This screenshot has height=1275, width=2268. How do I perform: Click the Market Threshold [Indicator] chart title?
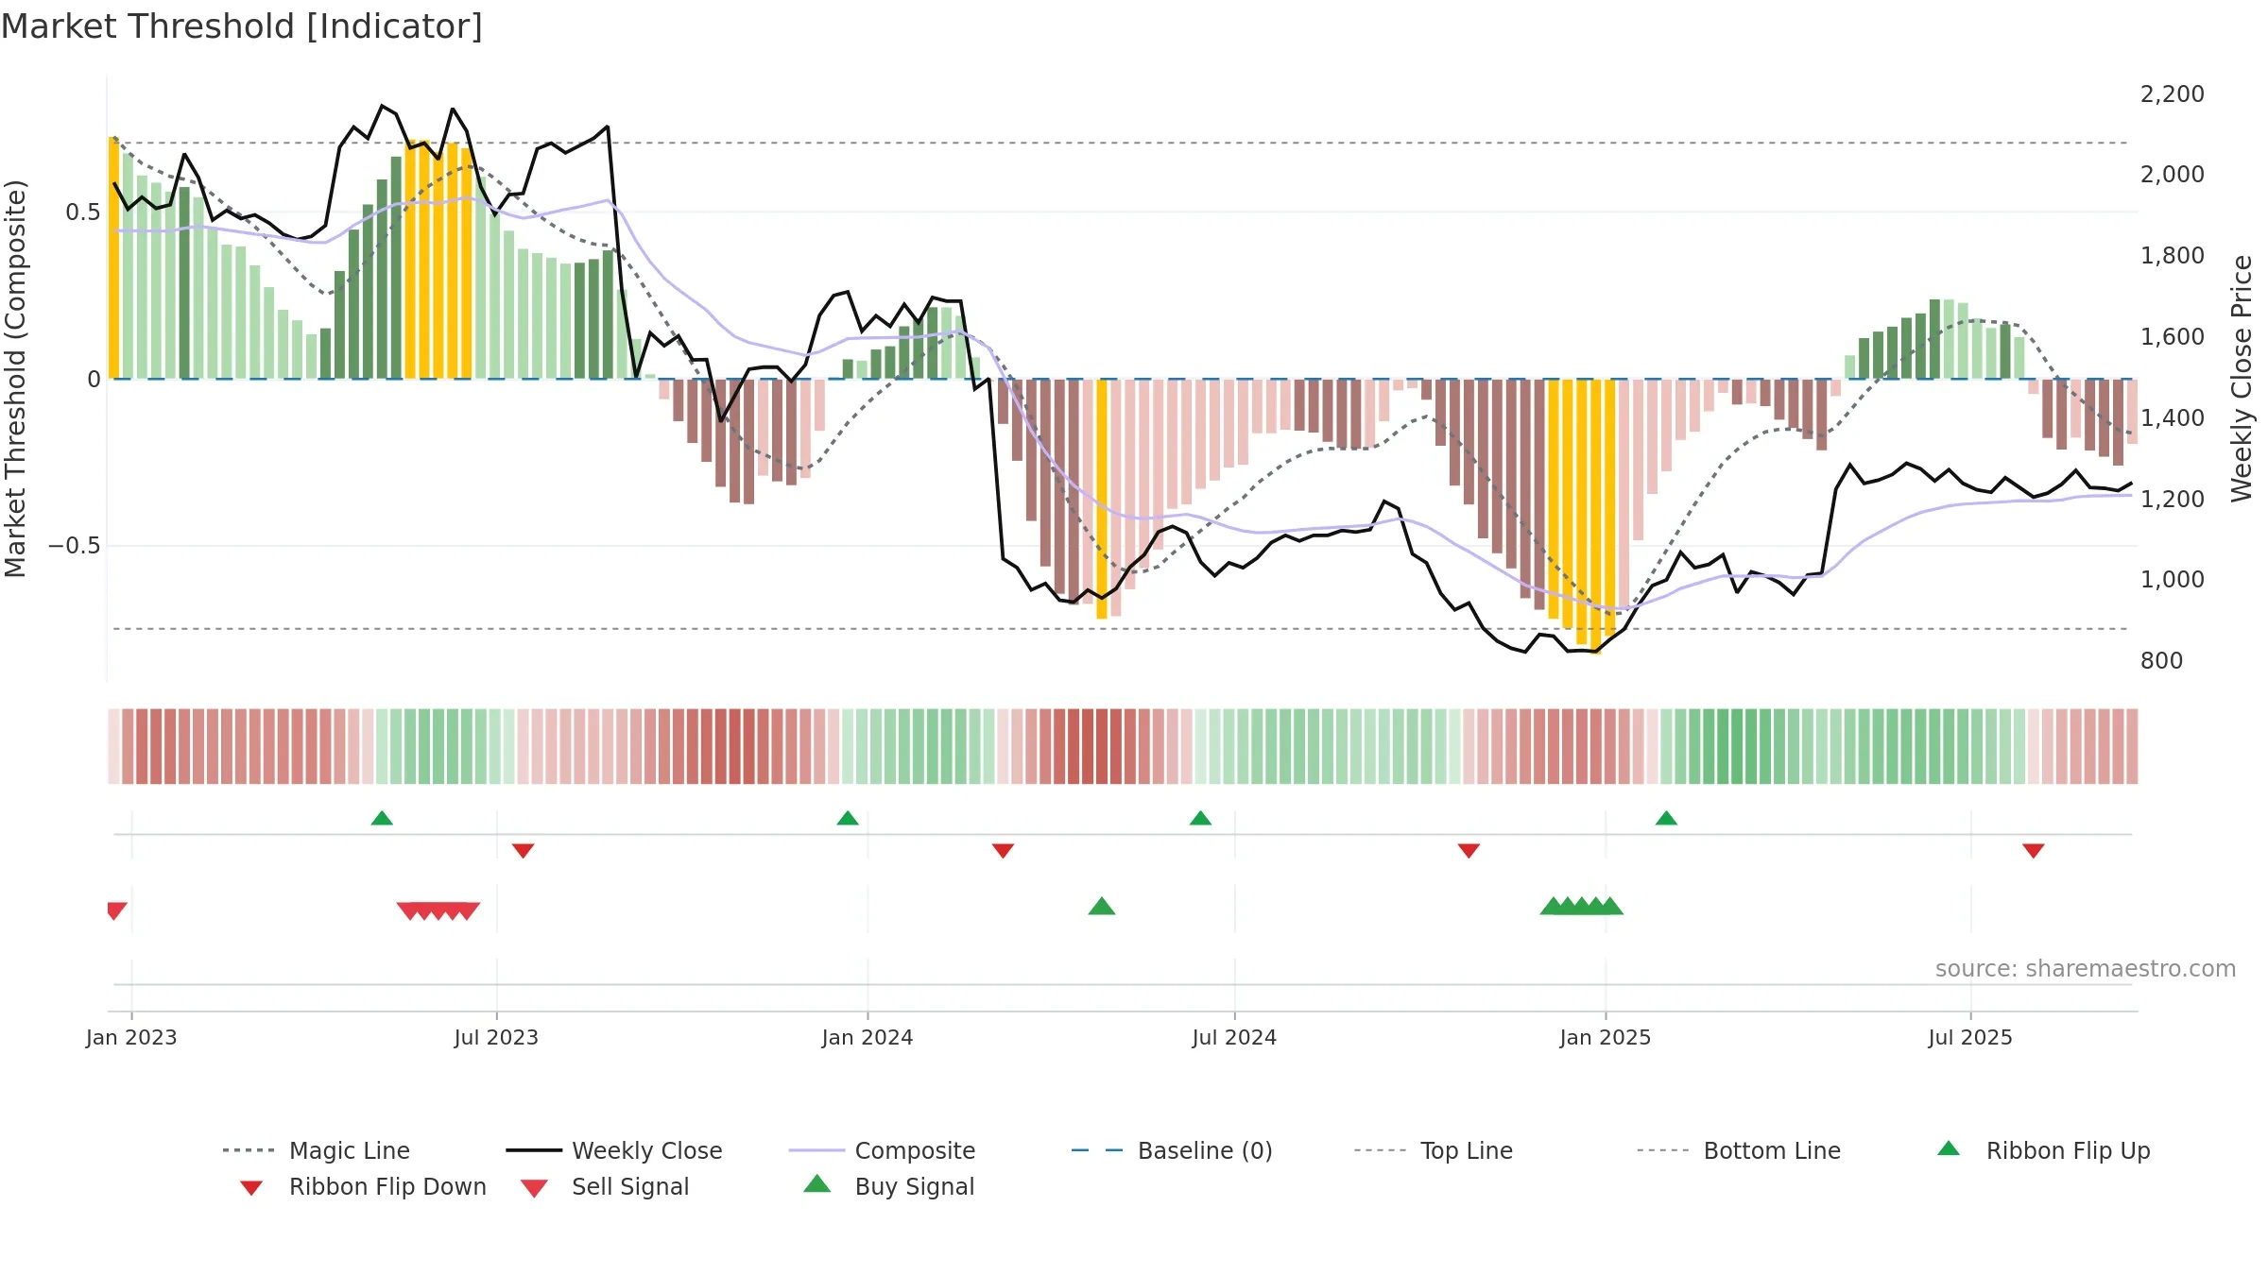[242, 26]
